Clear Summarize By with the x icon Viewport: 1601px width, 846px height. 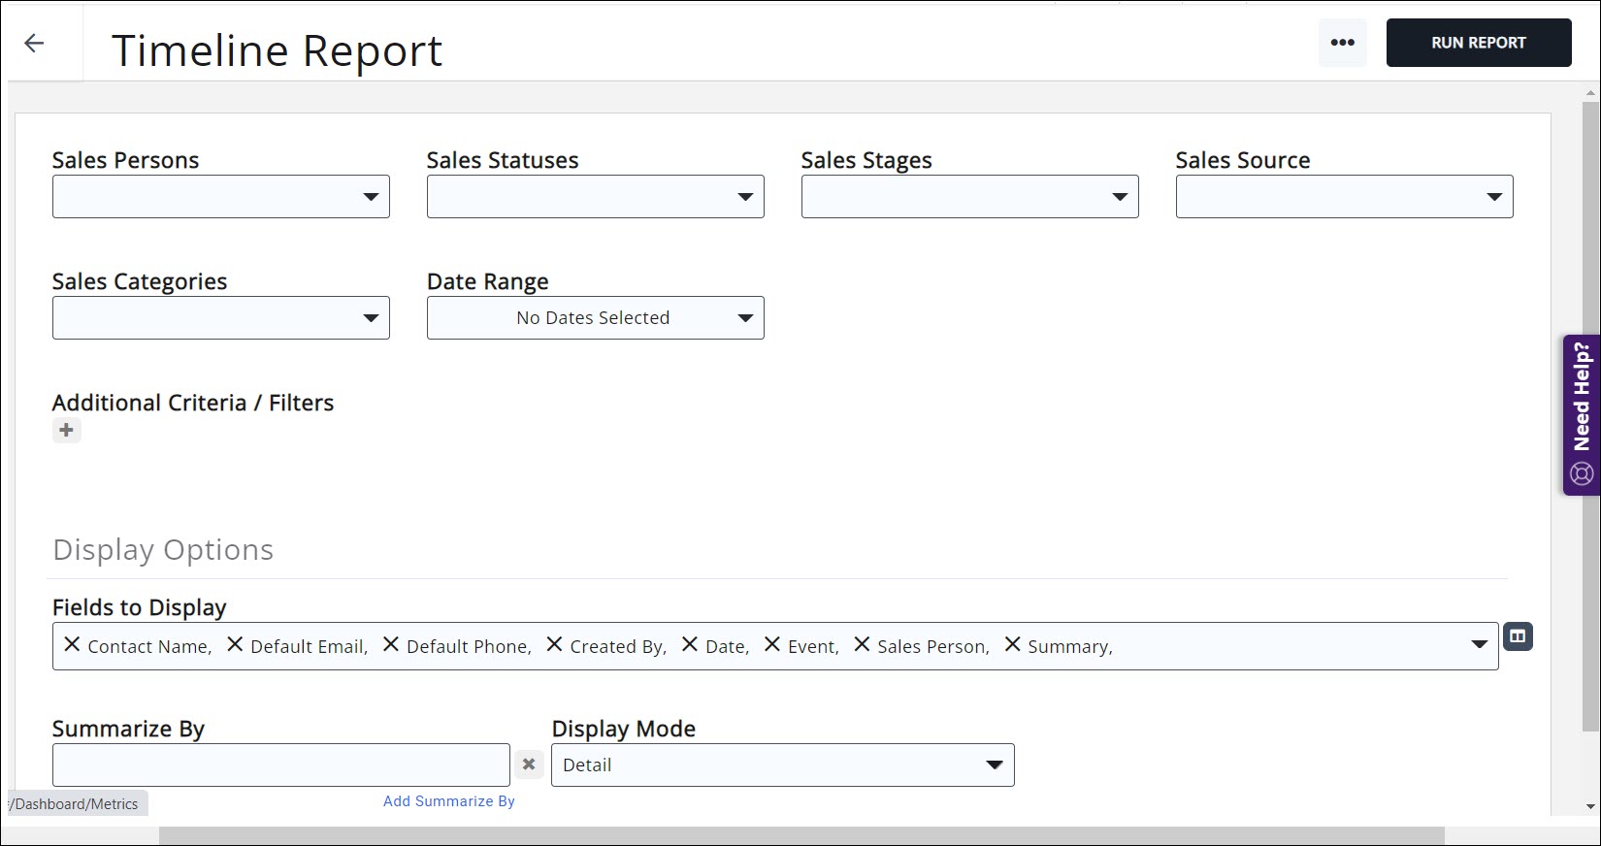[x=529, y=765]
